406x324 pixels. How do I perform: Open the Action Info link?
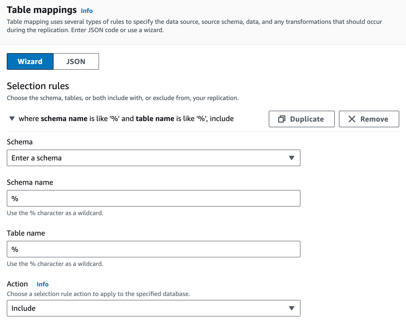[x=43, y=284]
